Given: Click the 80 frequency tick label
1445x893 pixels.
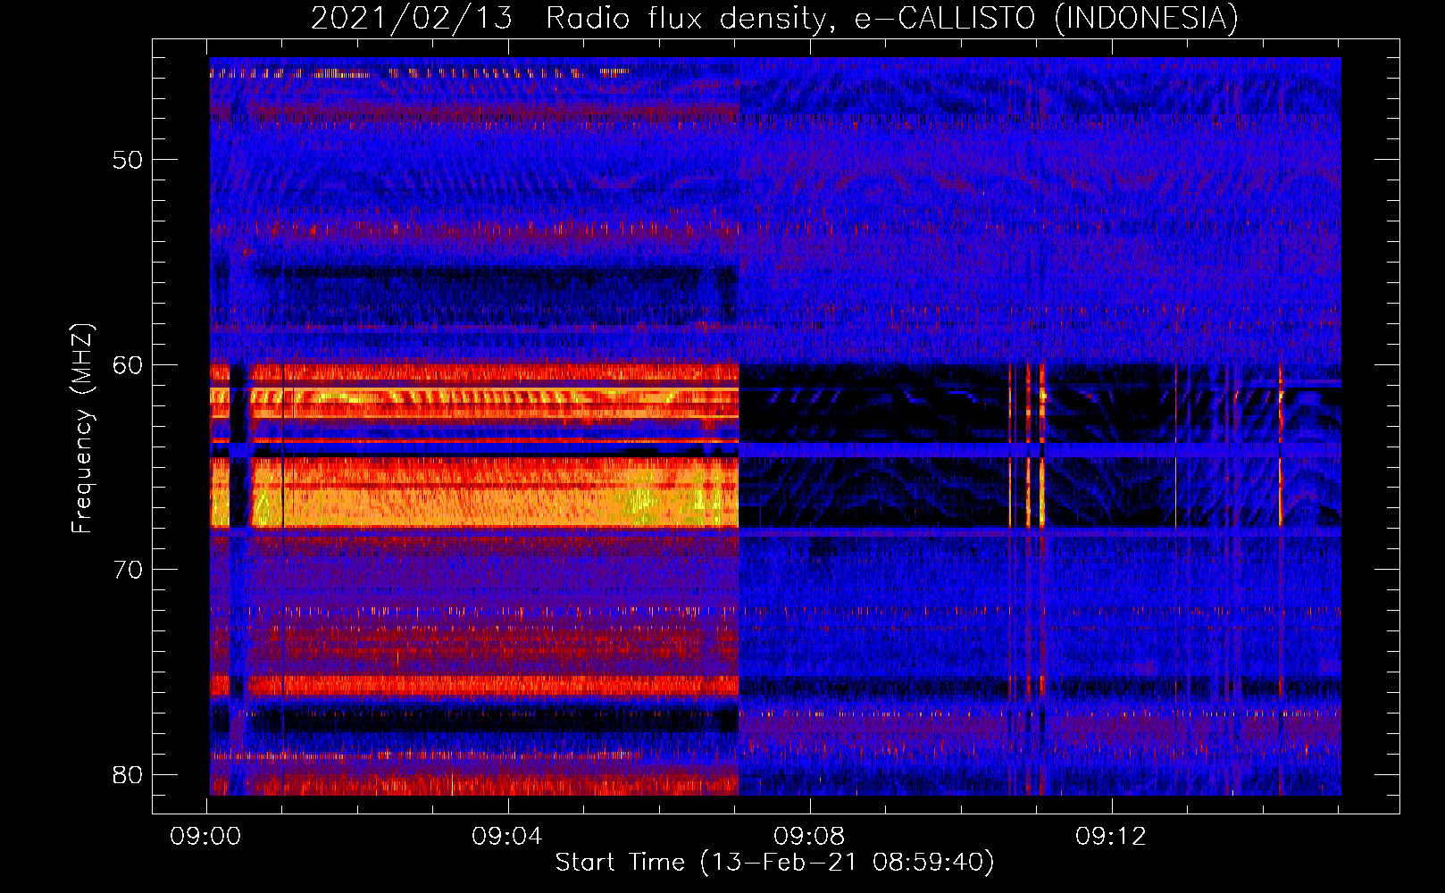Looking at the screenshot, I should click(129, 774).
